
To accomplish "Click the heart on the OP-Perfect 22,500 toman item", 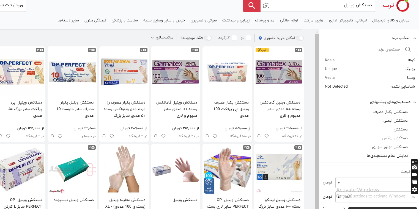I will [x=60, y=136].
